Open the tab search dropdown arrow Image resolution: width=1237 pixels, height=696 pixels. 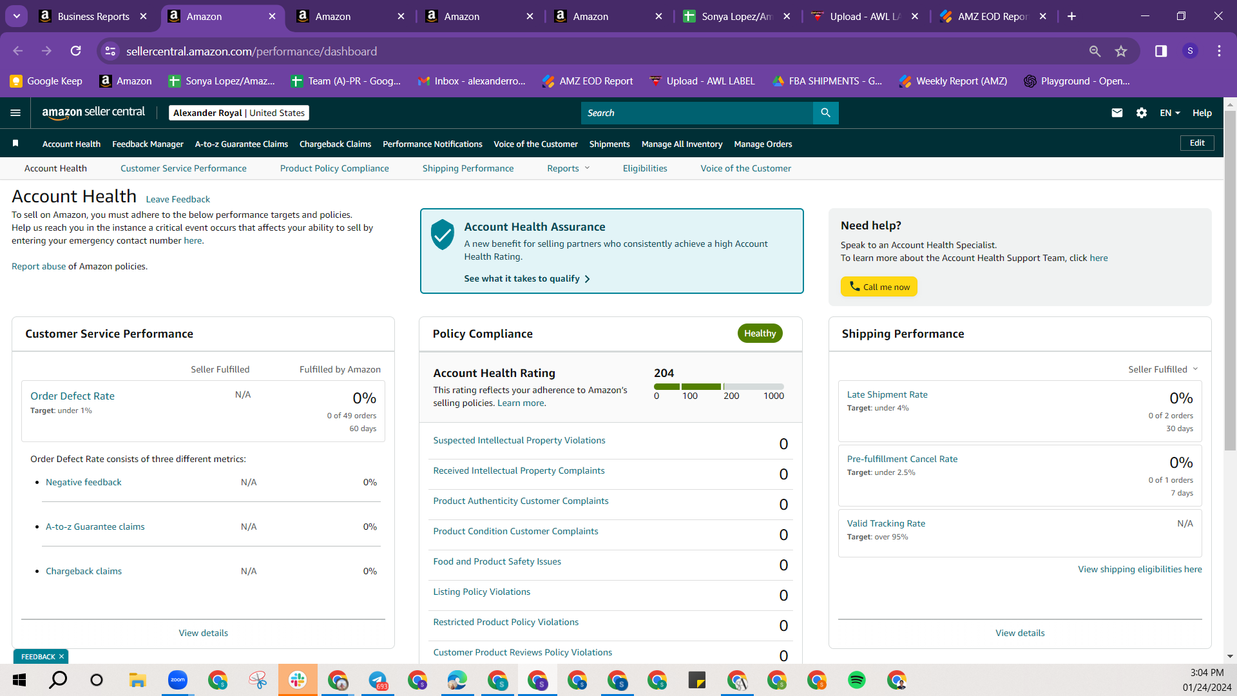click(x=17, y=16)
